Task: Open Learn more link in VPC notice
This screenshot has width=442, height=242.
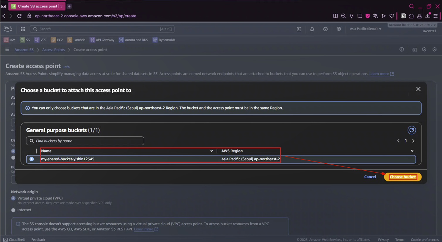Action: [146, 229]
